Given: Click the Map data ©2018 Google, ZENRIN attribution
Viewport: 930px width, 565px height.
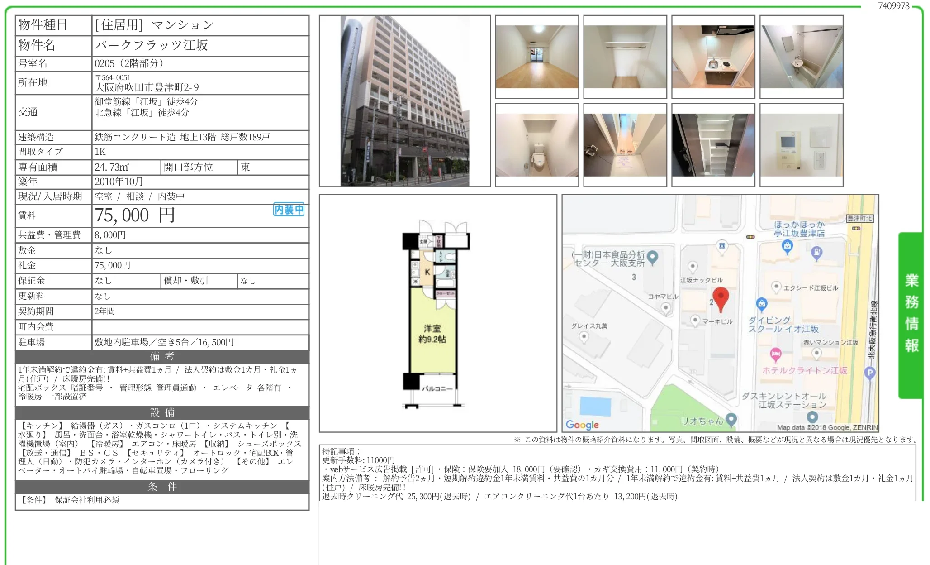Looking at the screenshot, I should 827,427.
